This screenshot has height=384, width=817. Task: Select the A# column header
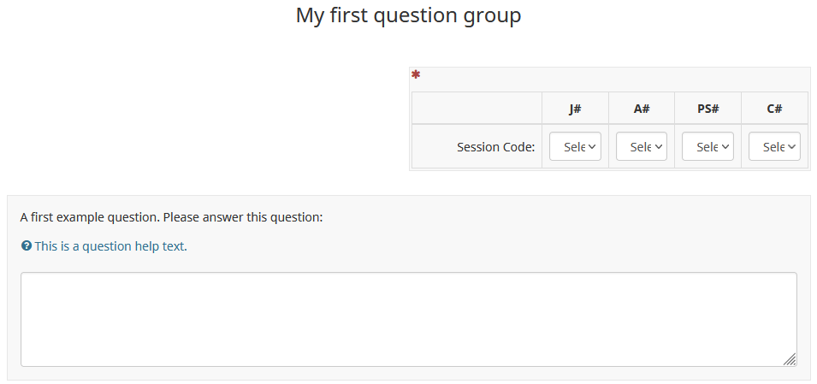pyautogui.click(x=642, y=109)
